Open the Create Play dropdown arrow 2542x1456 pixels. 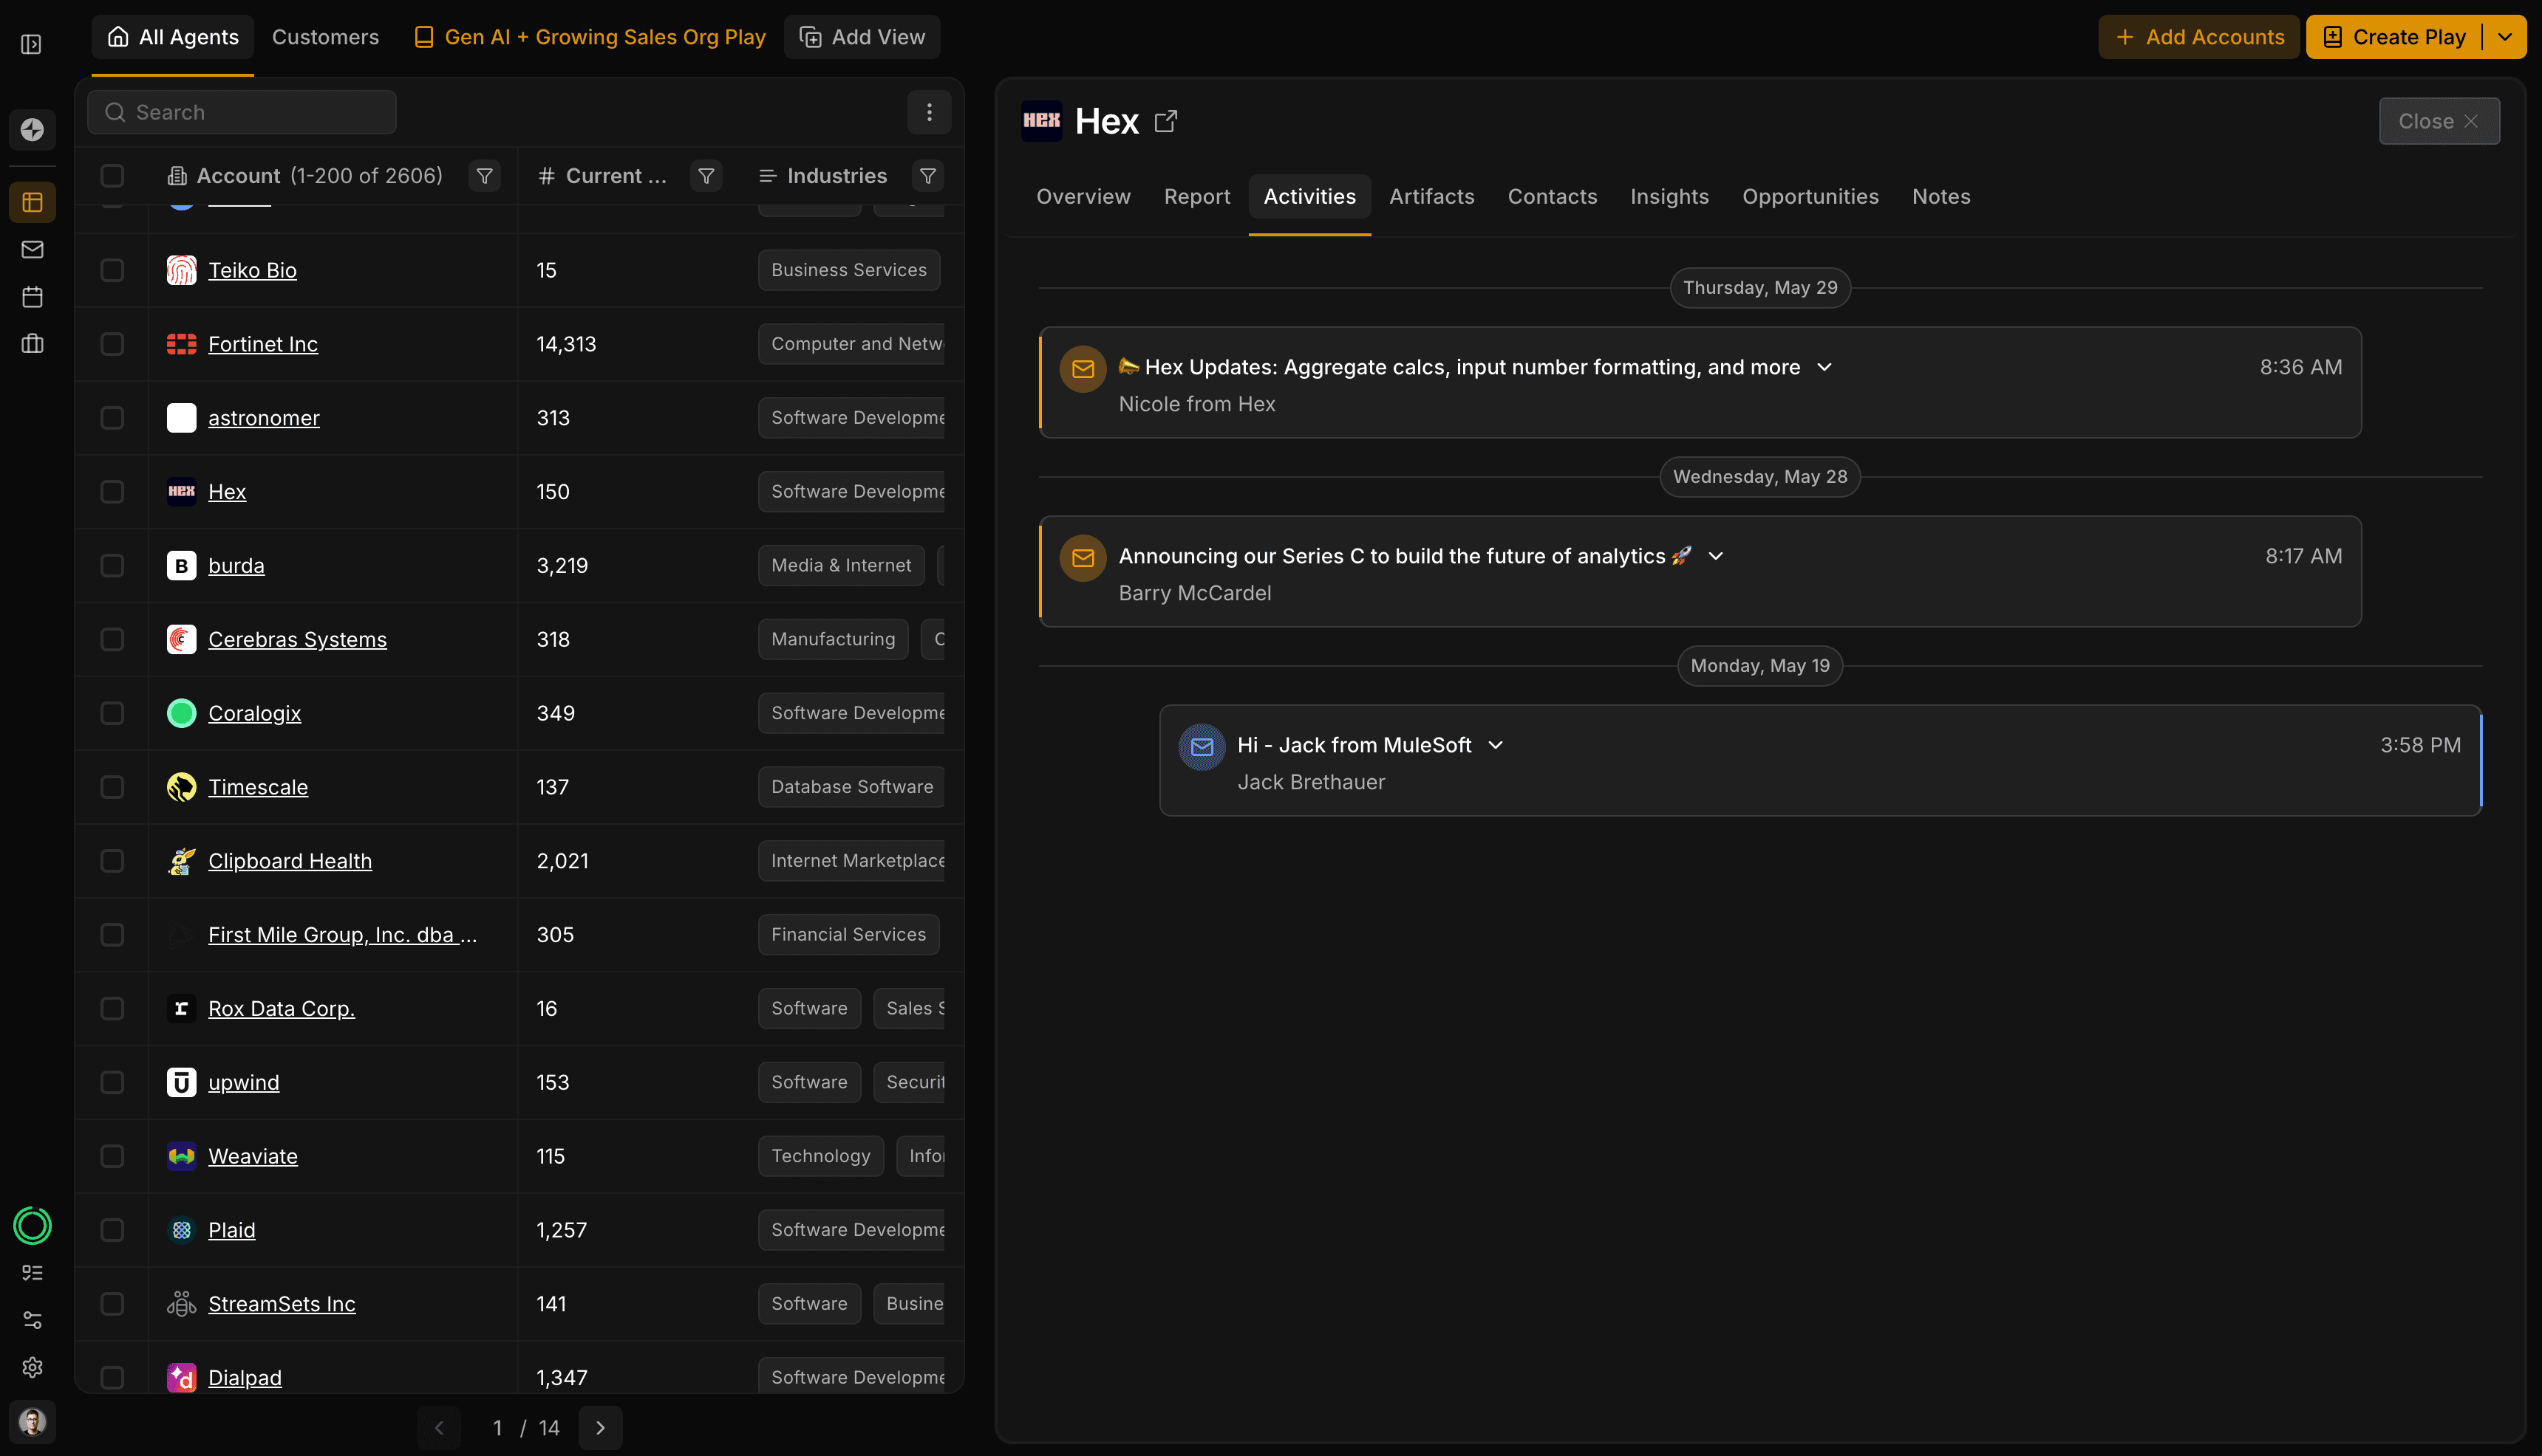(x=2505, y=37)
